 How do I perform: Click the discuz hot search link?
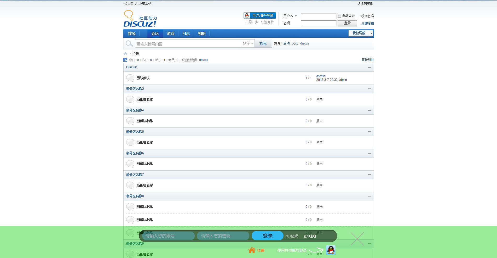coord(305,43)
